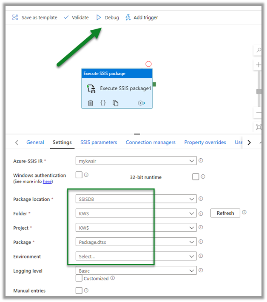The height and width of the screenshot is (302, 267).
Task: Click the Debug play icon
Action: (99, 17)
